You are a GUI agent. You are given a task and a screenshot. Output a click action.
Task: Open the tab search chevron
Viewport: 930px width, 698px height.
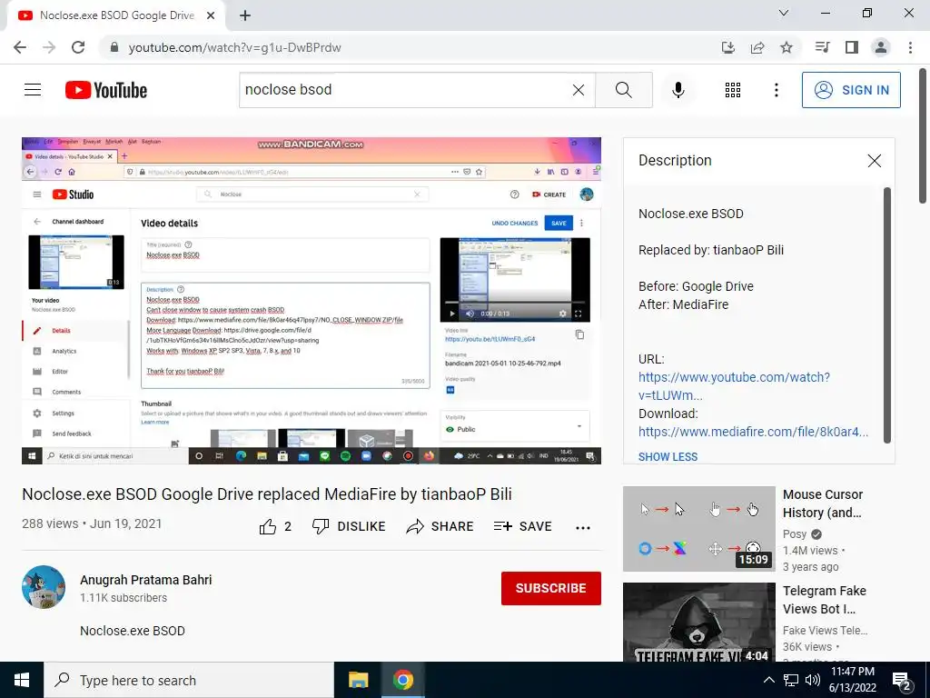pyautogui.click(x=784, y=13)
